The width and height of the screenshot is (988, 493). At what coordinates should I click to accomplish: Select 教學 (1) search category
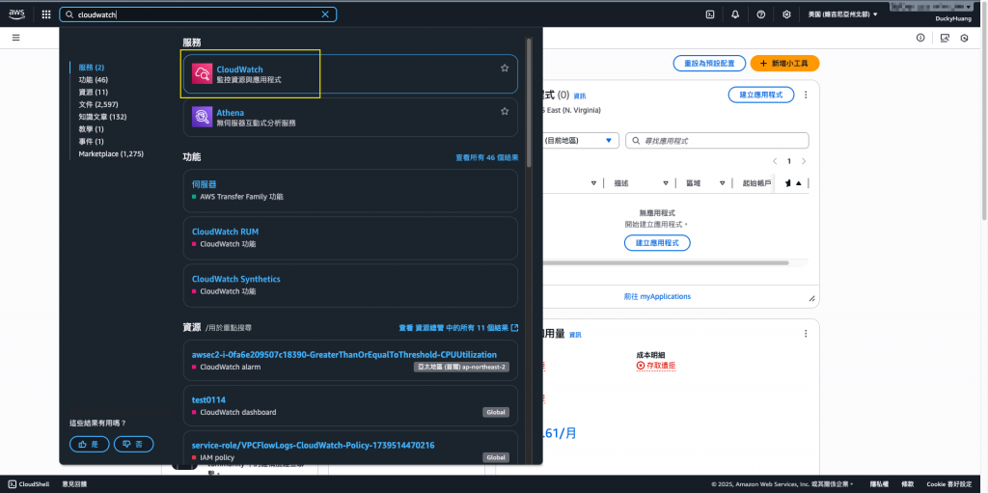92,129
